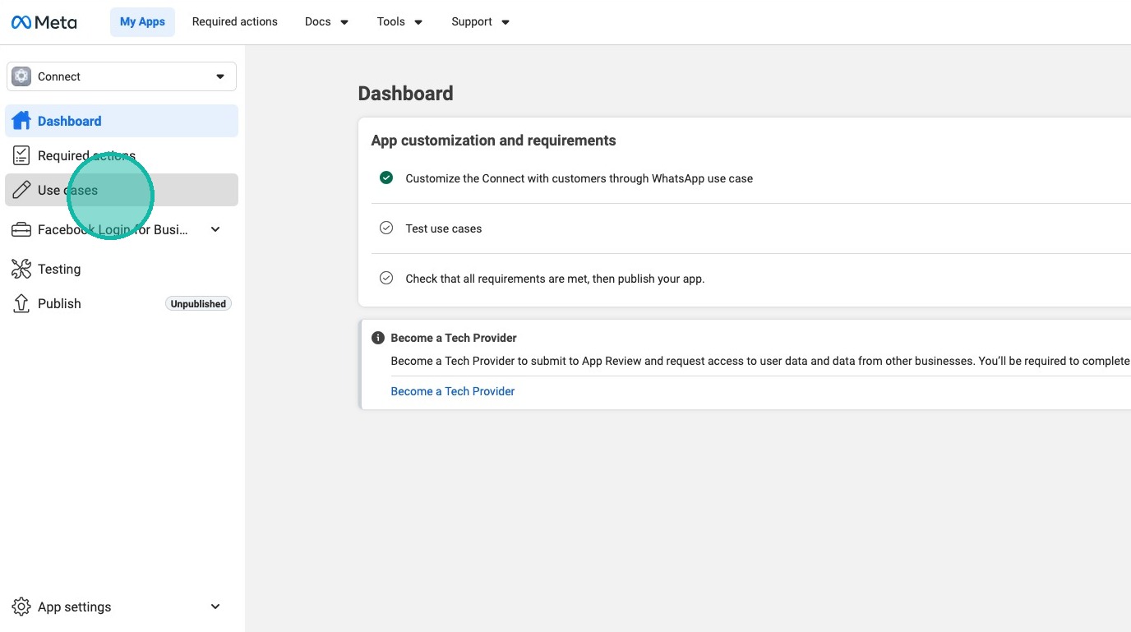
Task: Click the Testing tools icon
Action: point(21,269)
